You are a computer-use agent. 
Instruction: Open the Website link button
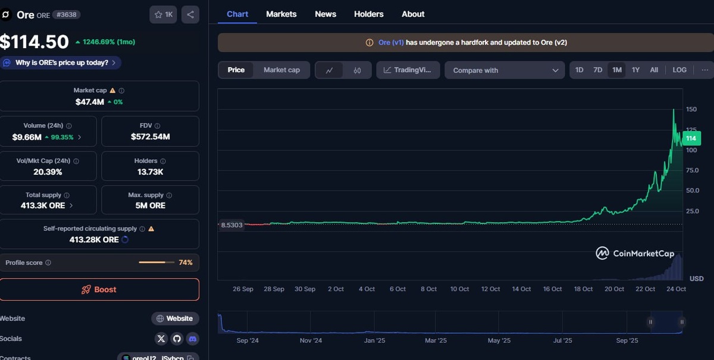coord(175,318)
